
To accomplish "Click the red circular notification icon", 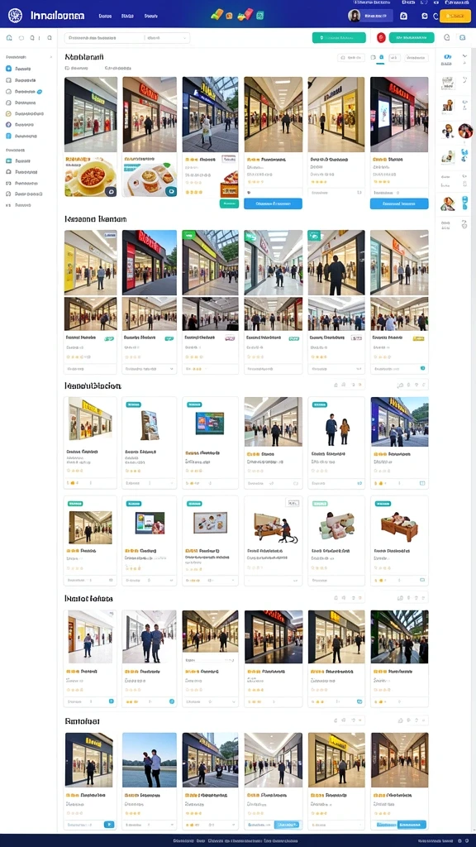I will click(x=381, y=38).
